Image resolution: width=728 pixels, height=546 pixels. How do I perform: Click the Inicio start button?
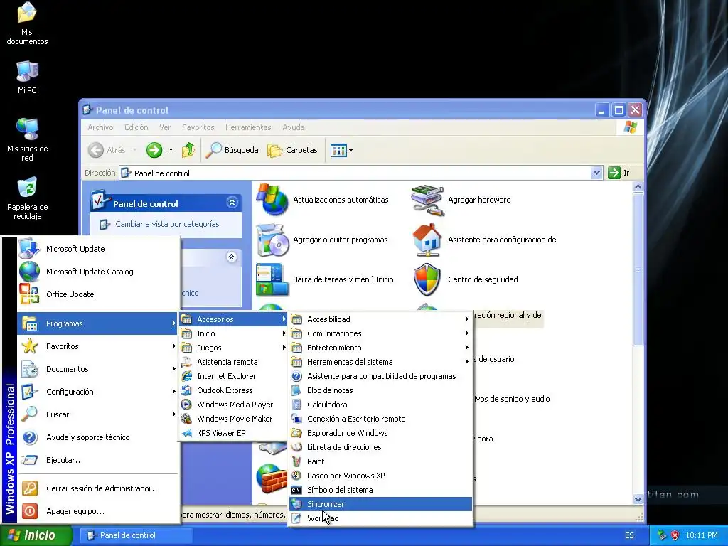tap(36, 535)
